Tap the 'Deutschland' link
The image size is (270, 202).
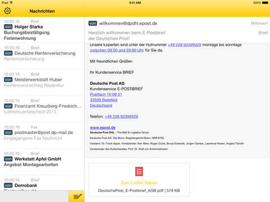(x=101, y=105)
